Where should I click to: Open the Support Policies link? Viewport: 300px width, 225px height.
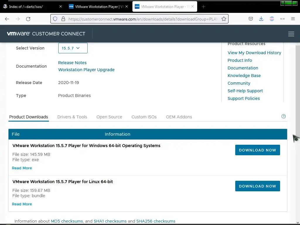(x=243, y=98)
